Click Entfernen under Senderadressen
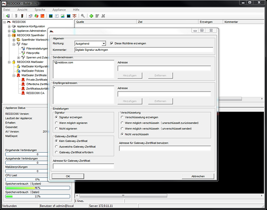Image resolution: width=267 pixels, height=210 pixels. [x=160, y=76]
